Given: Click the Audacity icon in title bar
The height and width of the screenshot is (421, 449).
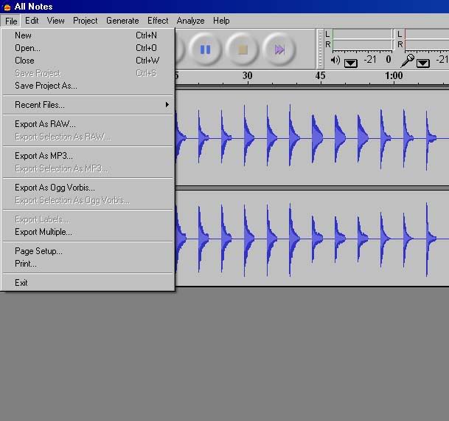Looking at the screenshot, I should 7,7.
